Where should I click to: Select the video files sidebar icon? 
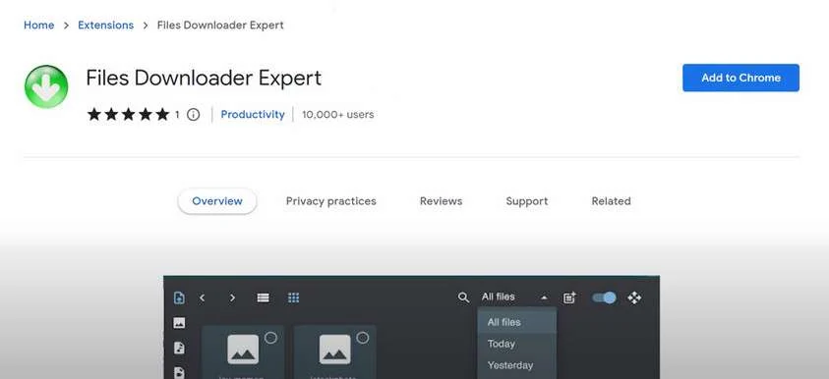coord(179,372)
